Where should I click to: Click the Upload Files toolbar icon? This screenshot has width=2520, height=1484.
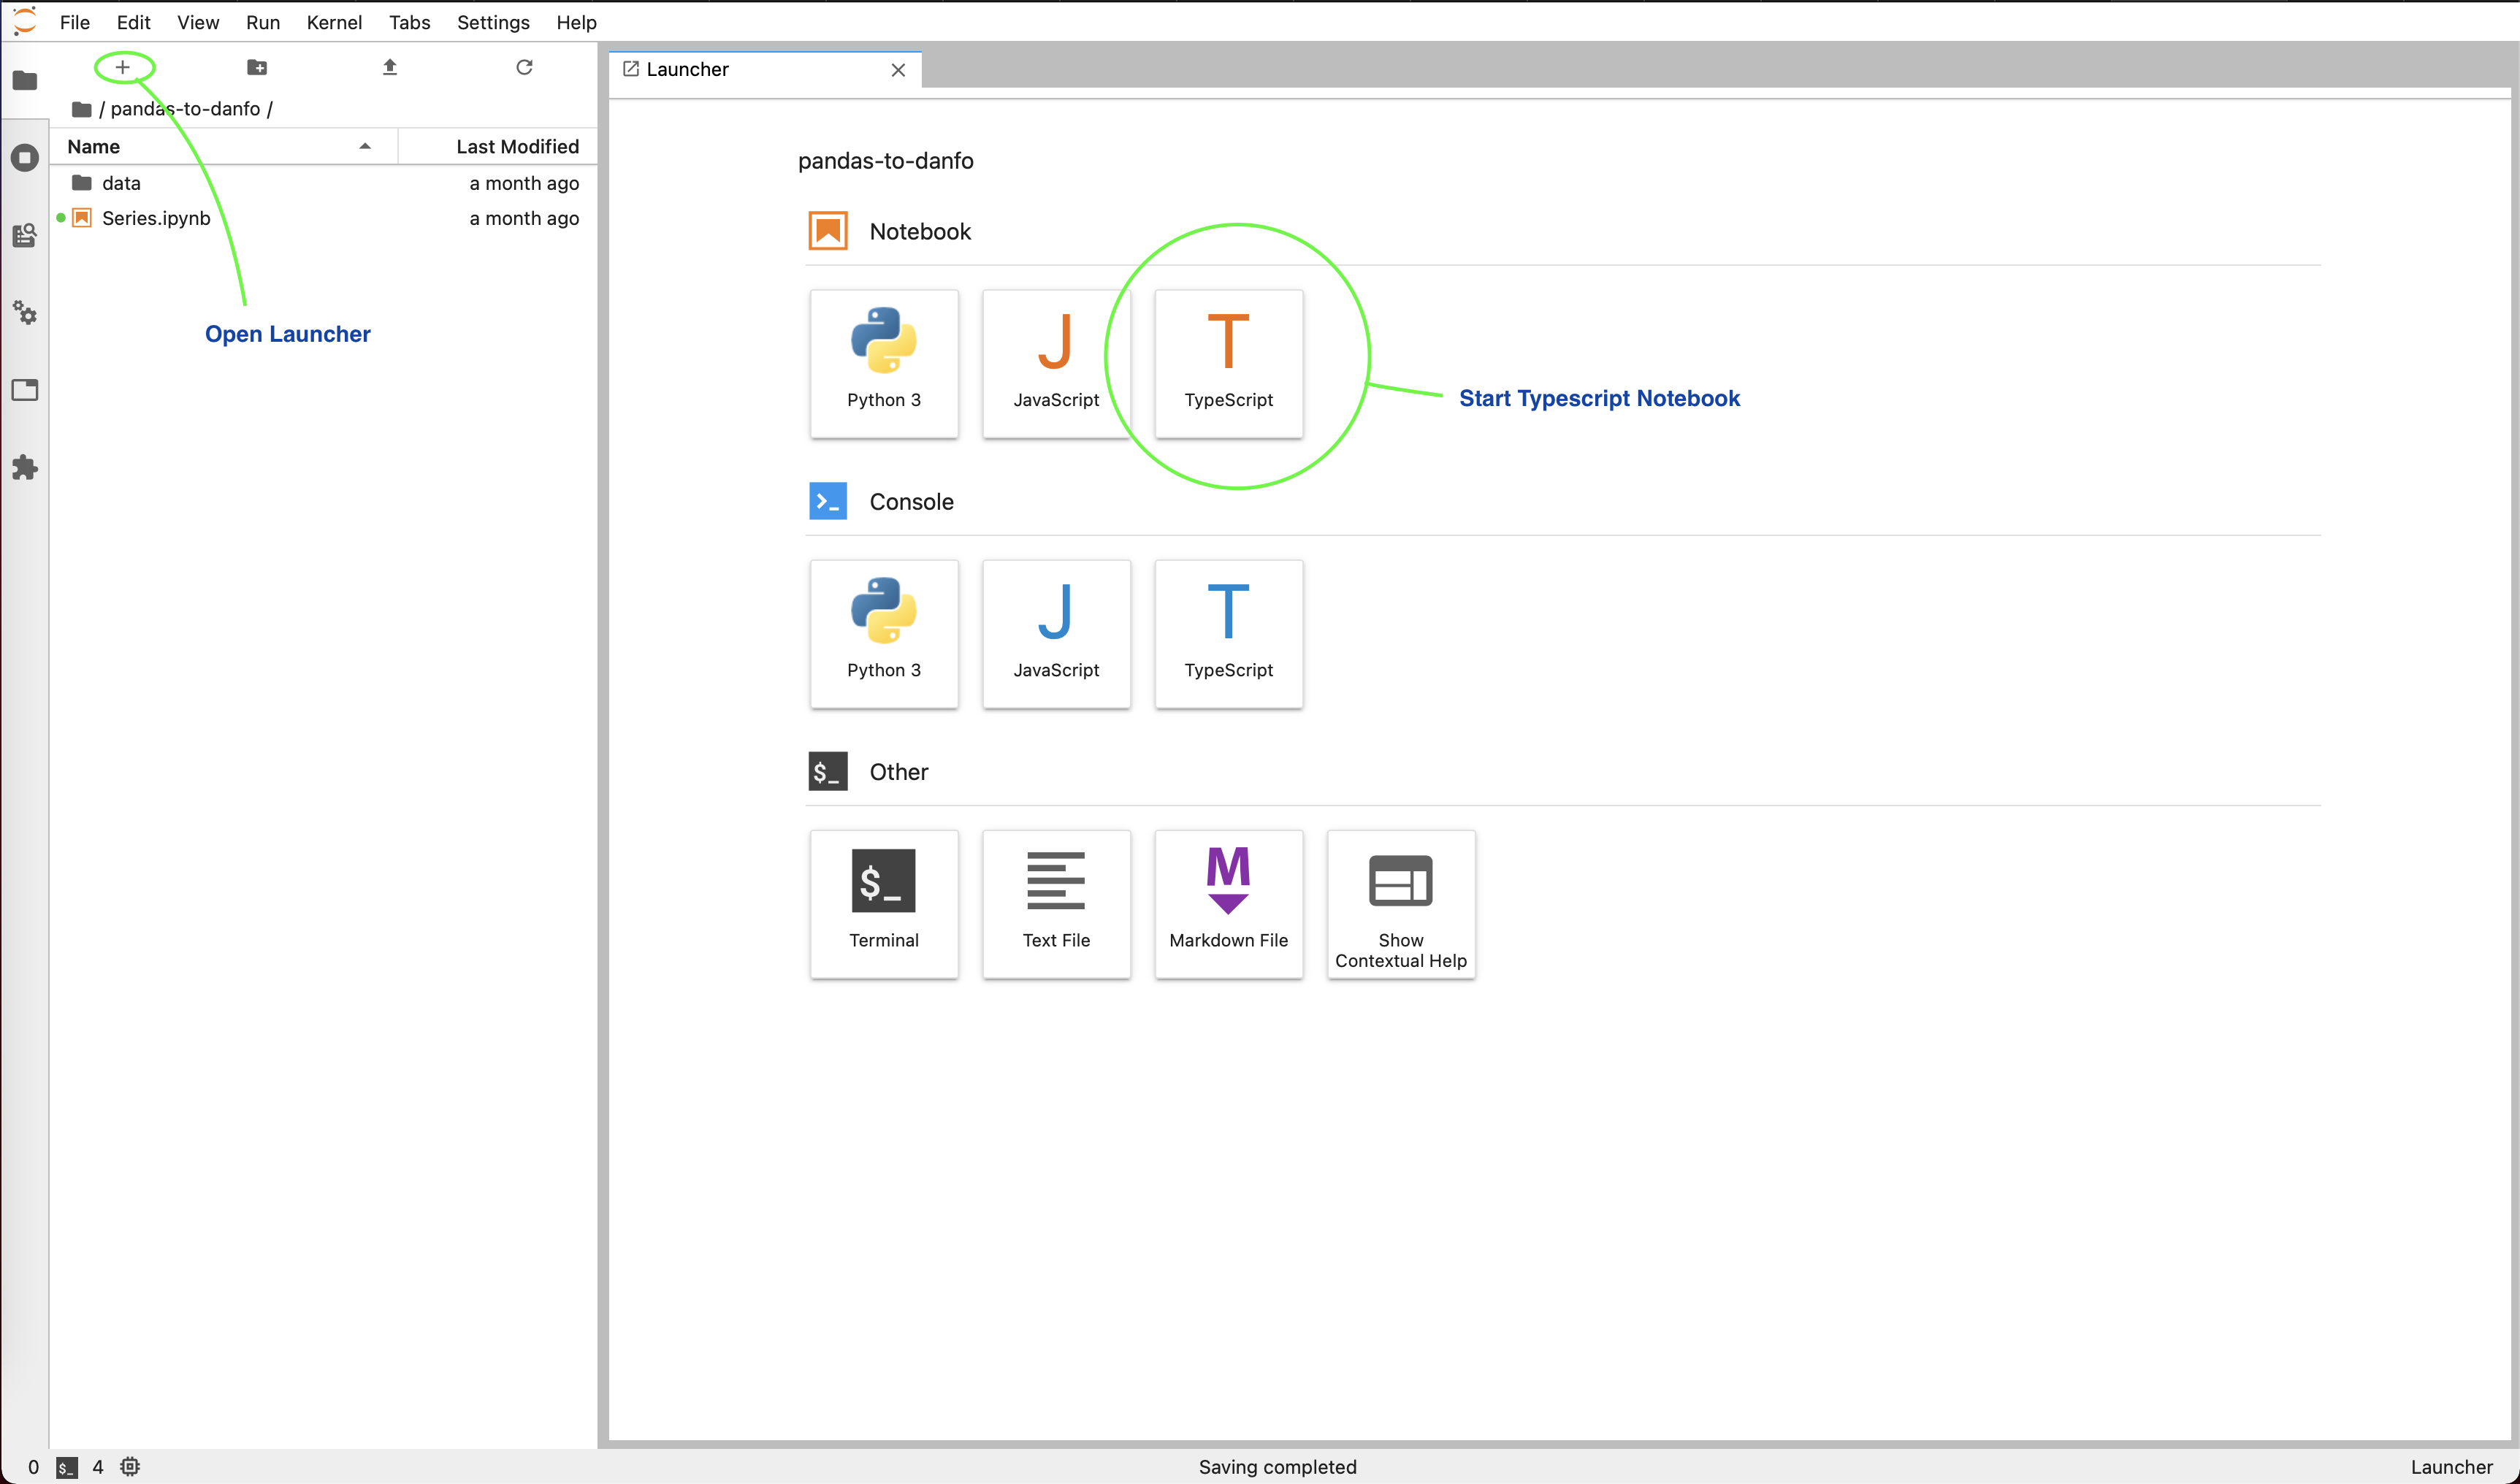390,67
